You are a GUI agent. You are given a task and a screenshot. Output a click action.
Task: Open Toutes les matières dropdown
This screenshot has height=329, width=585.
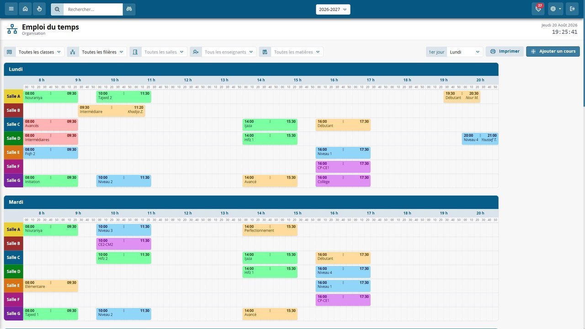tap(297, 52)
